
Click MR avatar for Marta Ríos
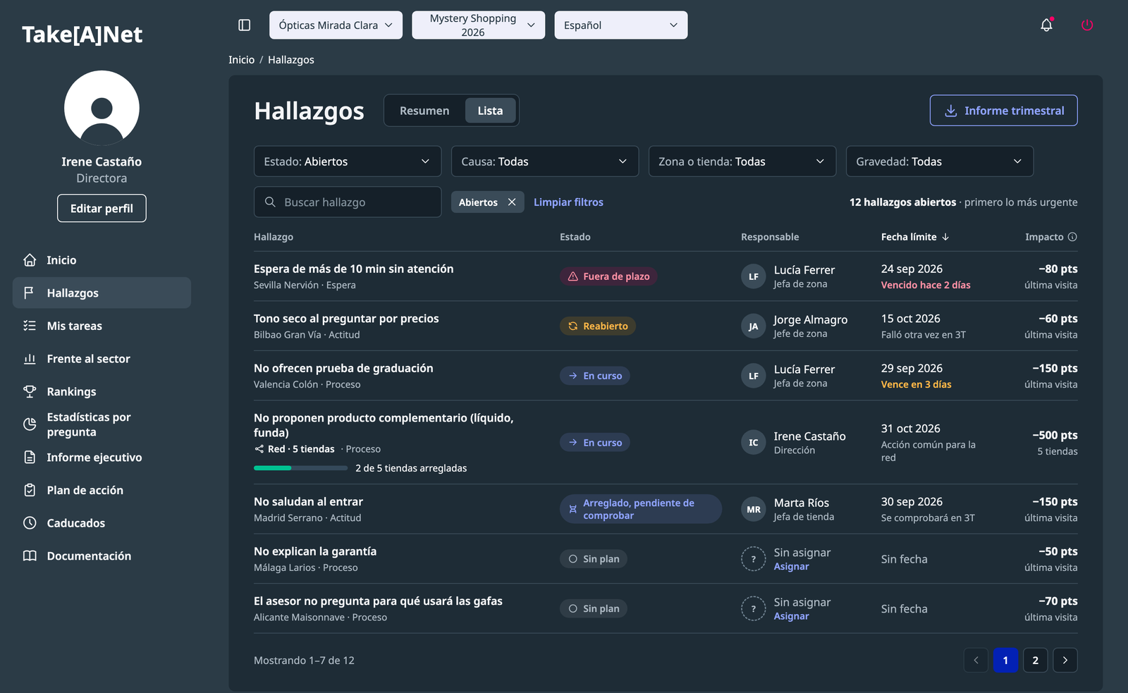[754, 509]
